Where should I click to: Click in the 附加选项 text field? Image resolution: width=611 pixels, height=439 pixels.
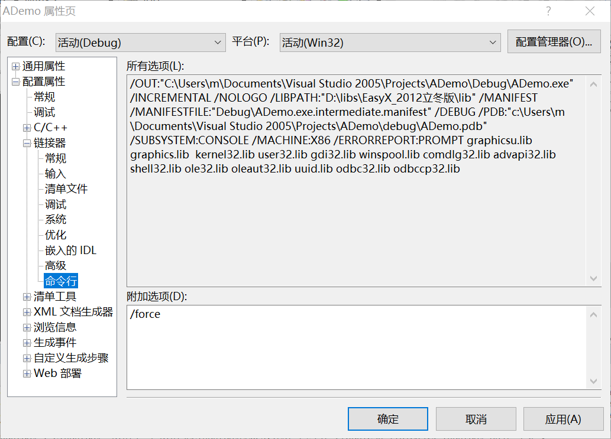(x=355, y=349)
